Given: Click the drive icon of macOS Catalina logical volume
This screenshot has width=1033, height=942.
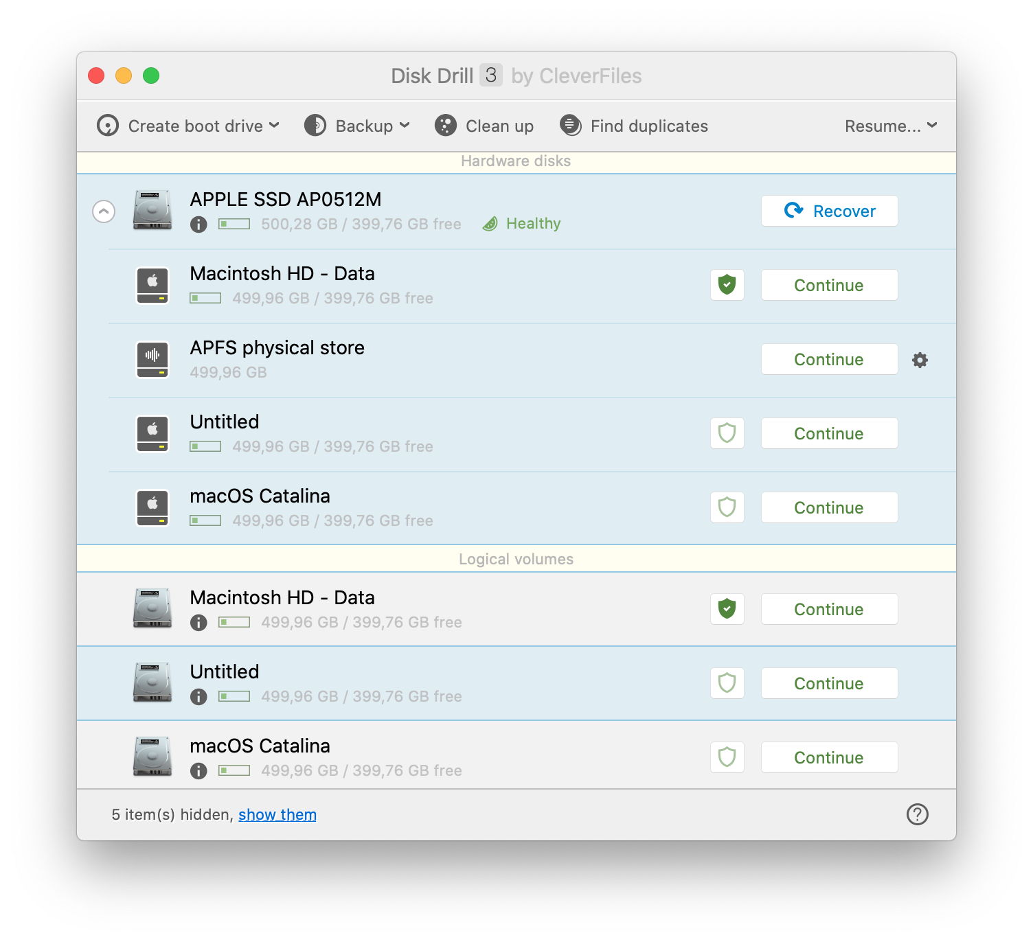Looking at the screenshot, I should [152, 757].
